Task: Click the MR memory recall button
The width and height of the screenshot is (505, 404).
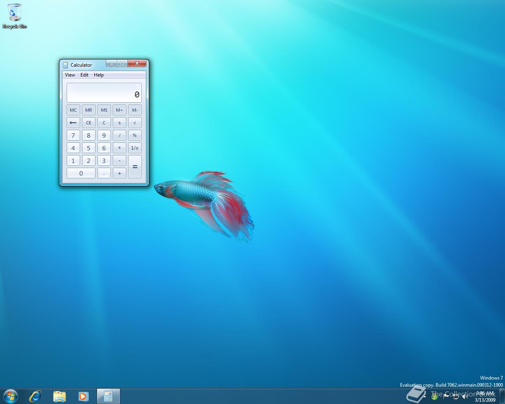Action: point(89,110)
